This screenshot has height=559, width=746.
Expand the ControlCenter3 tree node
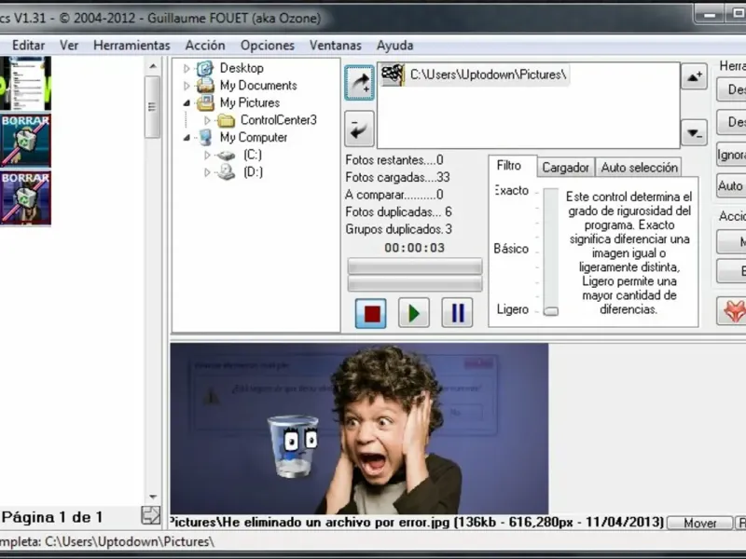(x=207, y=120)
